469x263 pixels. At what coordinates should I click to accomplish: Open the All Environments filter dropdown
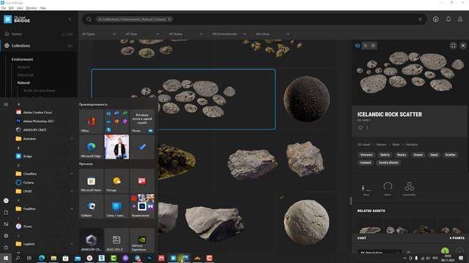coord(229,34)
